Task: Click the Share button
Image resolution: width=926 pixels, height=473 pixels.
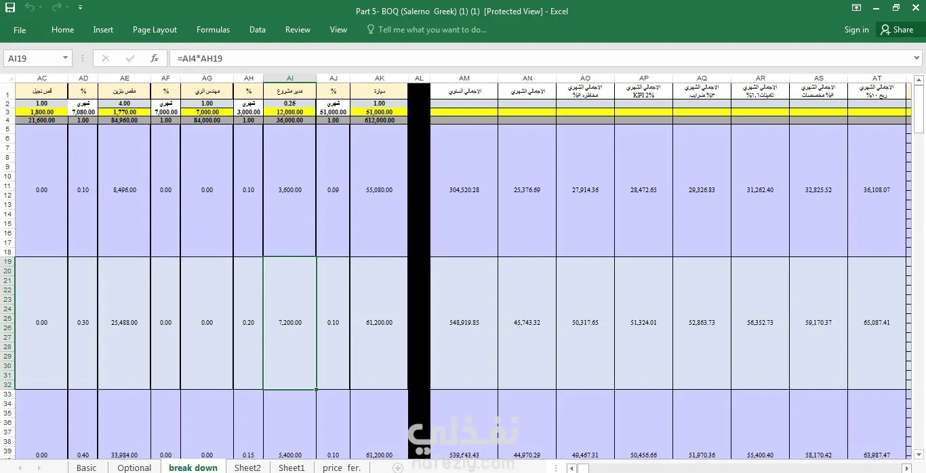Action: pyautogui.click(x=897, y=30)
